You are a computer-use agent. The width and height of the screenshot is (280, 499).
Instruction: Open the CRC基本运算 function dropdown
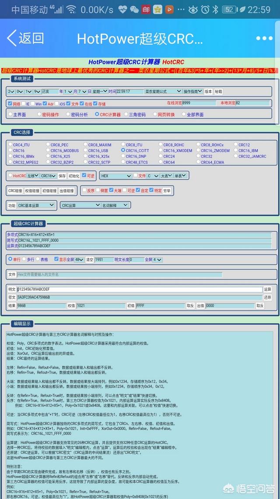[36, 206]
